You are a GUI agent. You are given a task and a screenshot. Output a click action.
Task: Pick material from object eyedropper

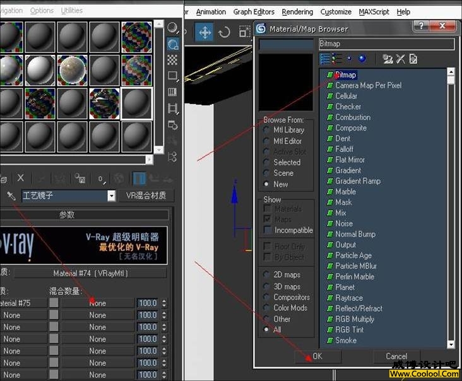[11, 196]
